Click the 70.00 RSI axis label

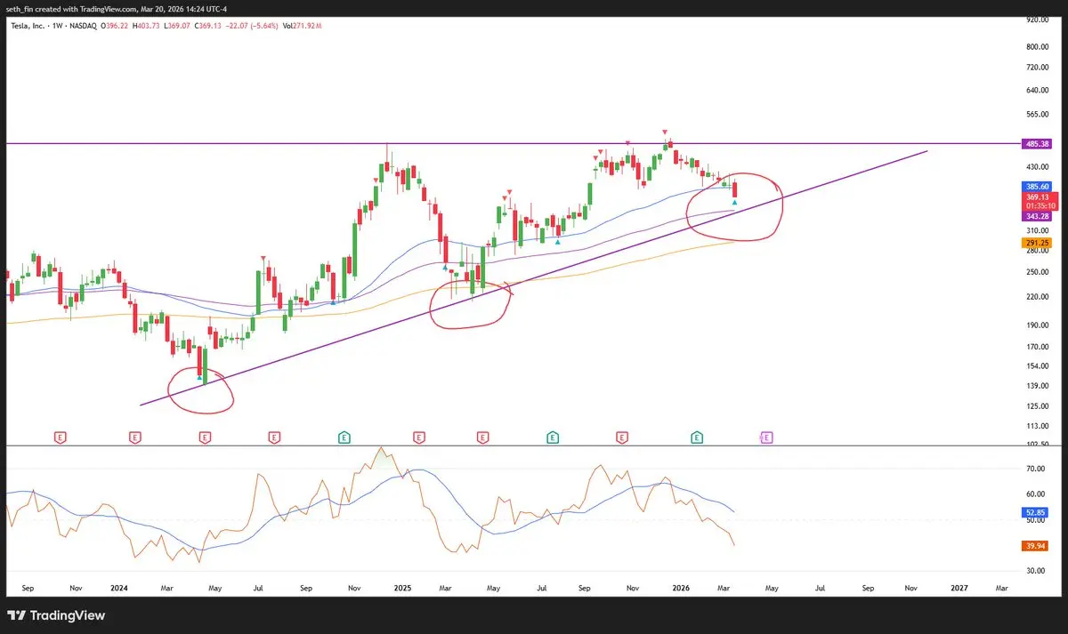pos(1036,469)
